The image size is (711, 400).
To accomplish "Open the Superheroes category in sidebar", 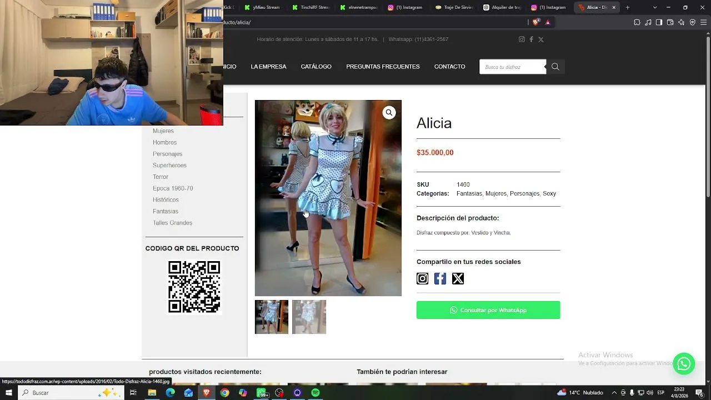I will (x=169, y=166).
